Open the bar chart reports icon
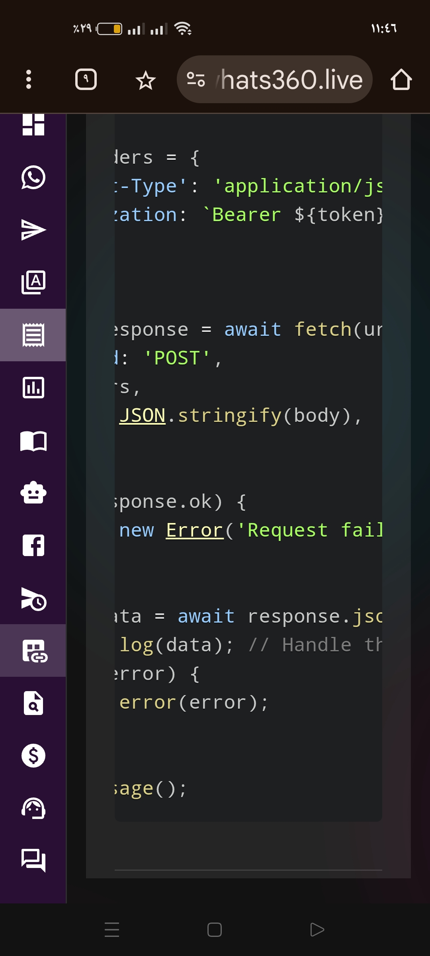 [33, 388]
